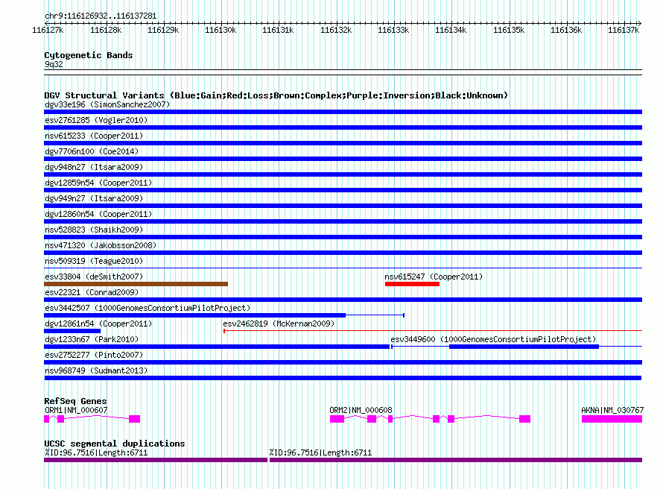
Task: Click the ORM2|NM_000608 gene label
Action: 361,410
